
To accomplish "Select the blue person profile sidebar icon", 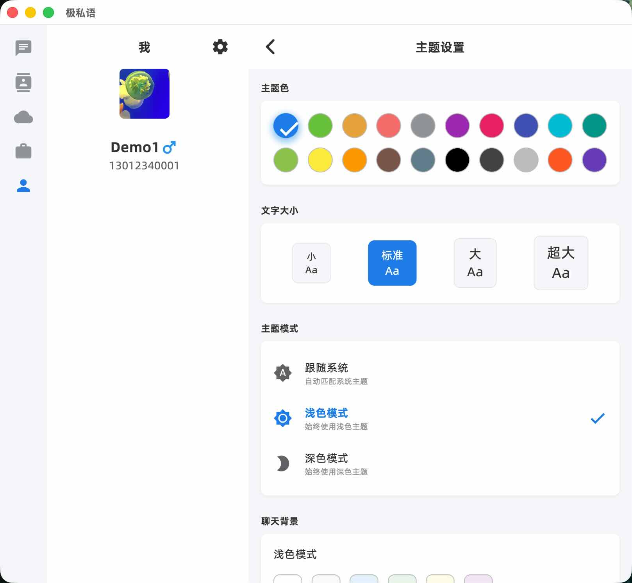I will (x=23, y=186).
